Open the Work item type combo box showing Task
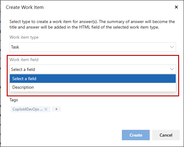 pos(89,47)
